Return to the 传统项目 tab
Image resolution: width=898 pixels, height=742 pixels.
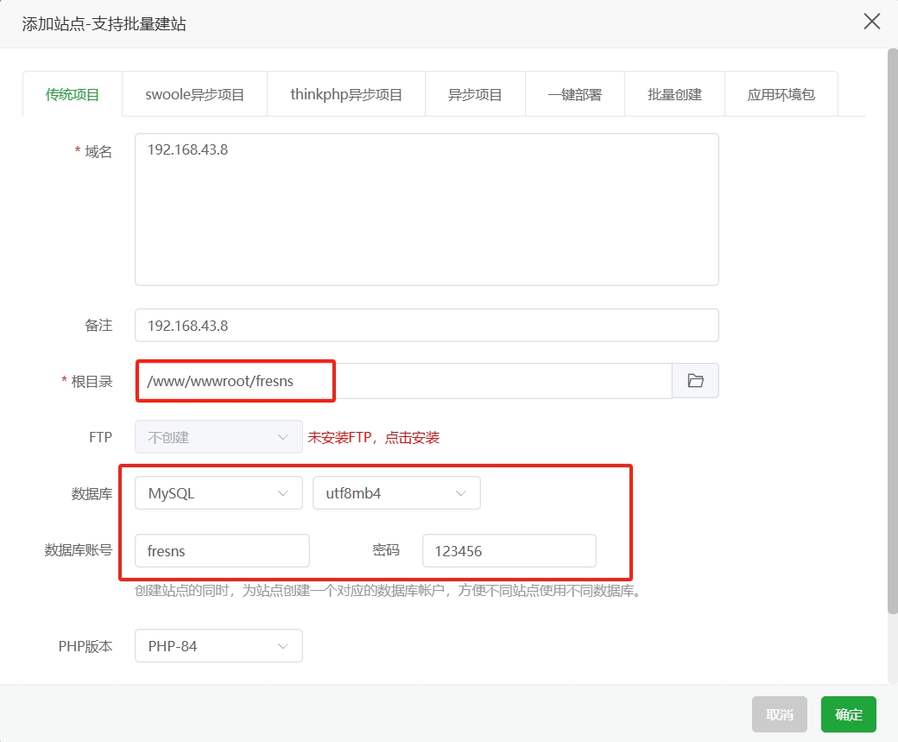pos(73,93)
